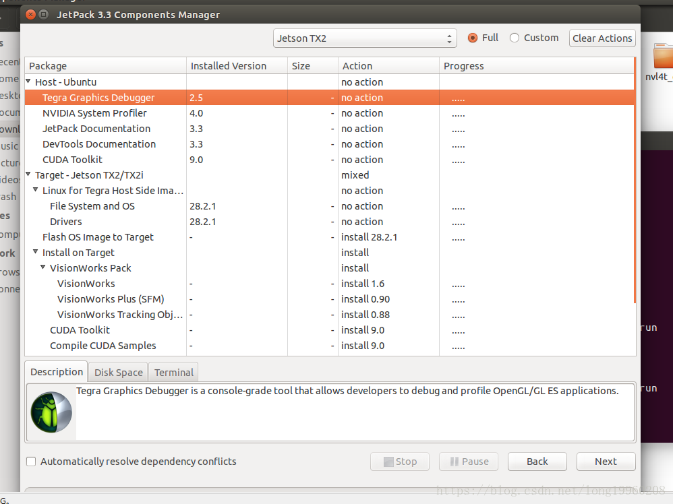Select VisionWorks Tracking Obj... row
The image size is (673, 504).
pyautogui.click(x=329, y=315)
